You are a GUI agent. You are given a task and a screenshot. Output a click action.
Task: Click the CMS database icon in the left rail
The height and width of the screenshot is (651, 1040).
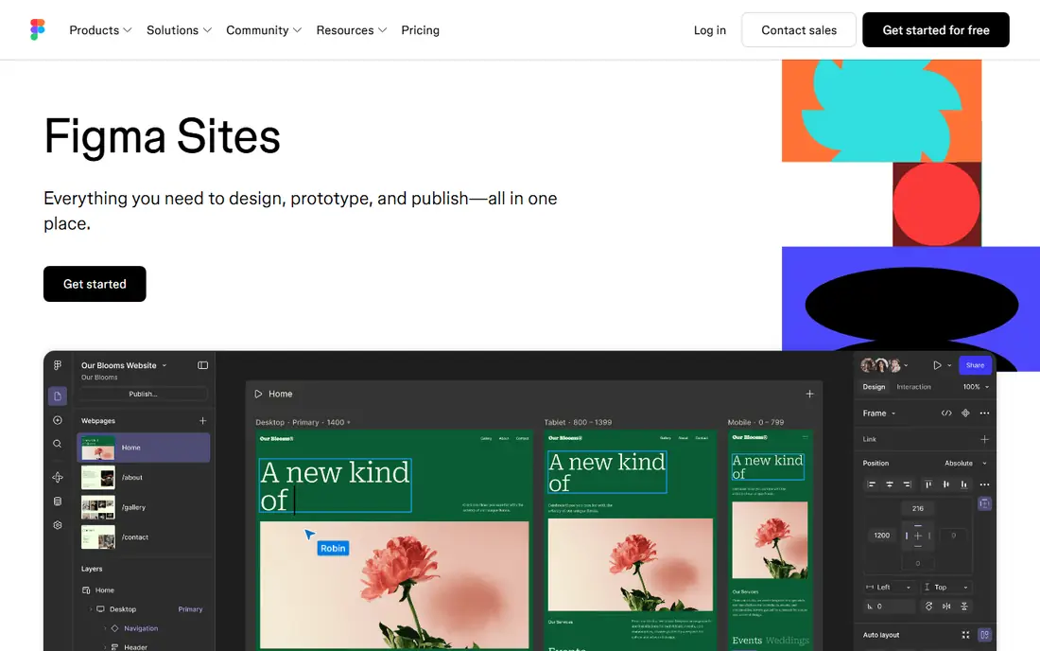click(58, 501)
